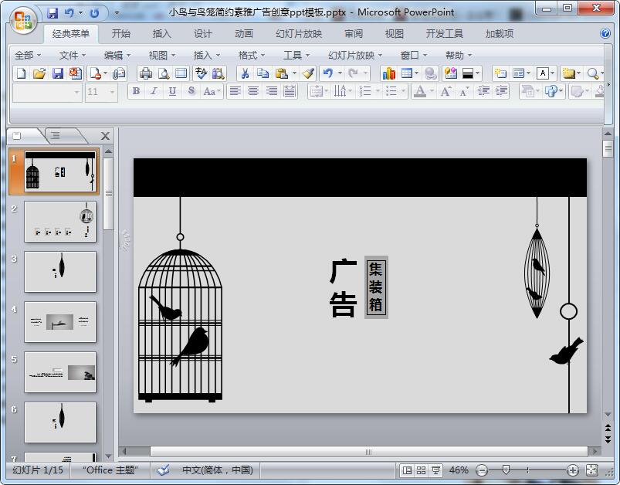Click the "Office 主题" status bar button
Image resolution: width=620 pixels, height=485 pixels.
[110, 470]
